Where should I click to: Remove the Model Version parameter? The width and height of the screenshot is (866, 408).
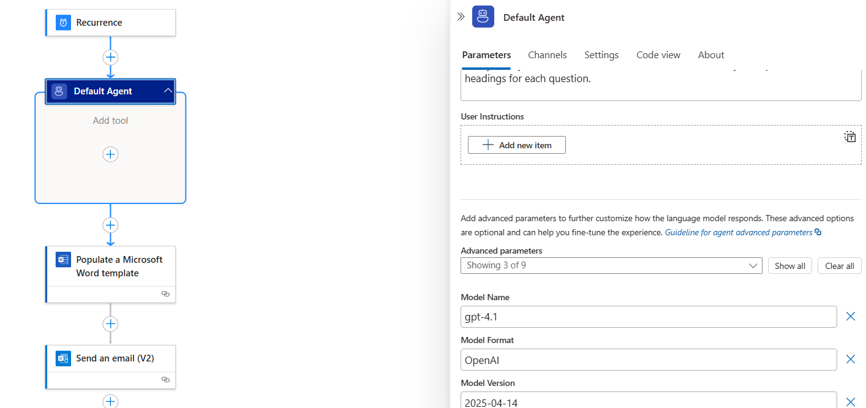click(x=851, y=402)
